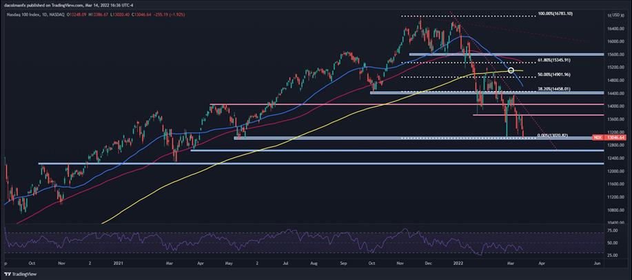Click the 100.00%(16783.10) Fibonacci label
Viewport: 632px width, 280px height.
tap(555, 14)
